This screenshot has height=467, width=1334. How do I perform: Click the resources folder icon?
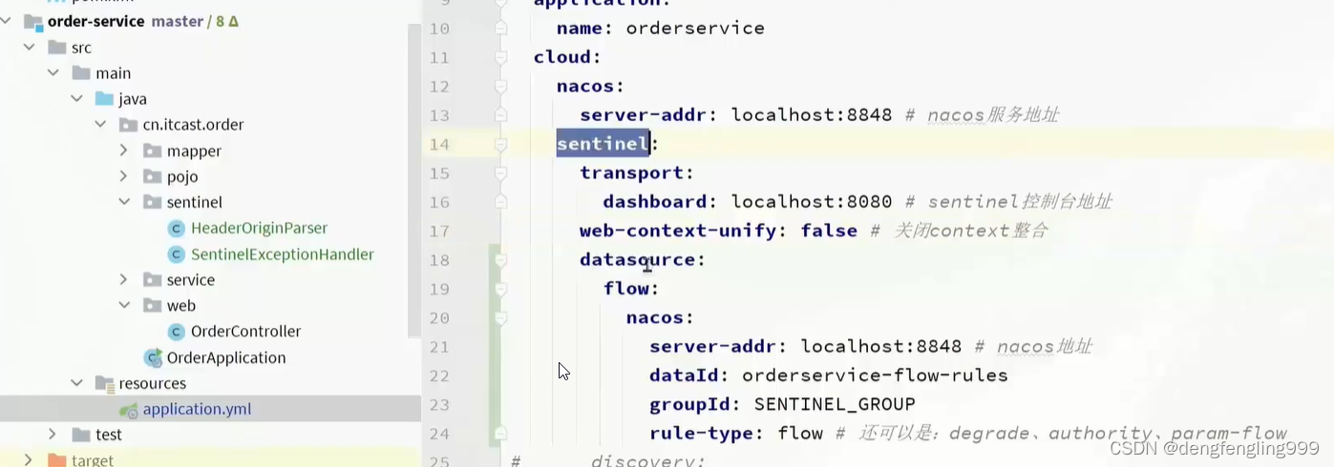point(104,383)
